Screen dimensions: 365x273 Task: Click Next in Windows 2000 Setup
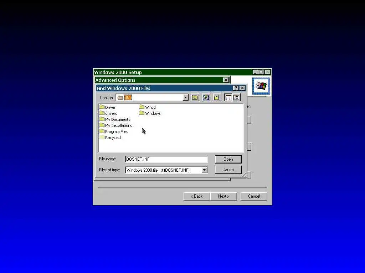coord(223,196)
